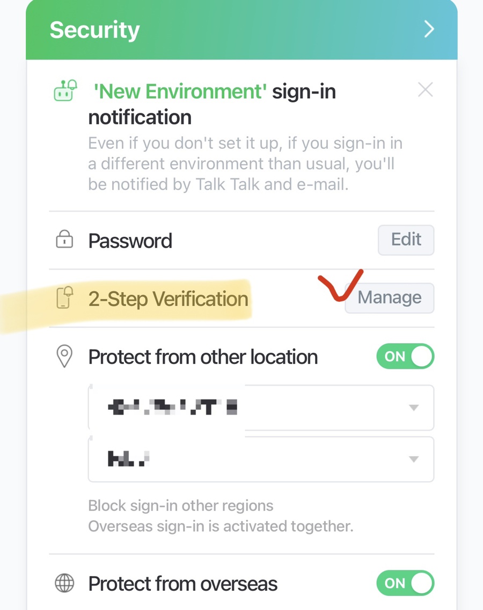Expand the first region dropdown arrow
483x610 pixels.
(x=414, y=408)
